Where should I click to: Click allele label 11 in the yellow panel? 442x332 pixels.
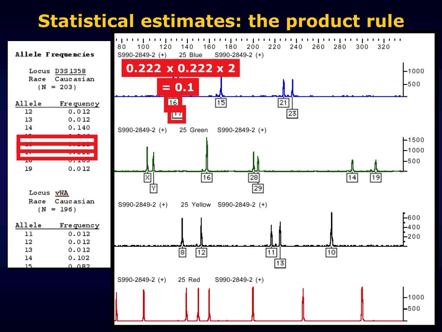(271, 252)
